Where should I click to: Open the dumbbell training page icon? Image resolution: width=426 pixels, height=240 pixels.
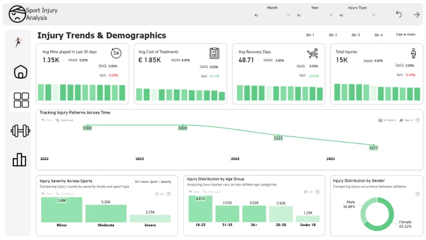(20, 131)
